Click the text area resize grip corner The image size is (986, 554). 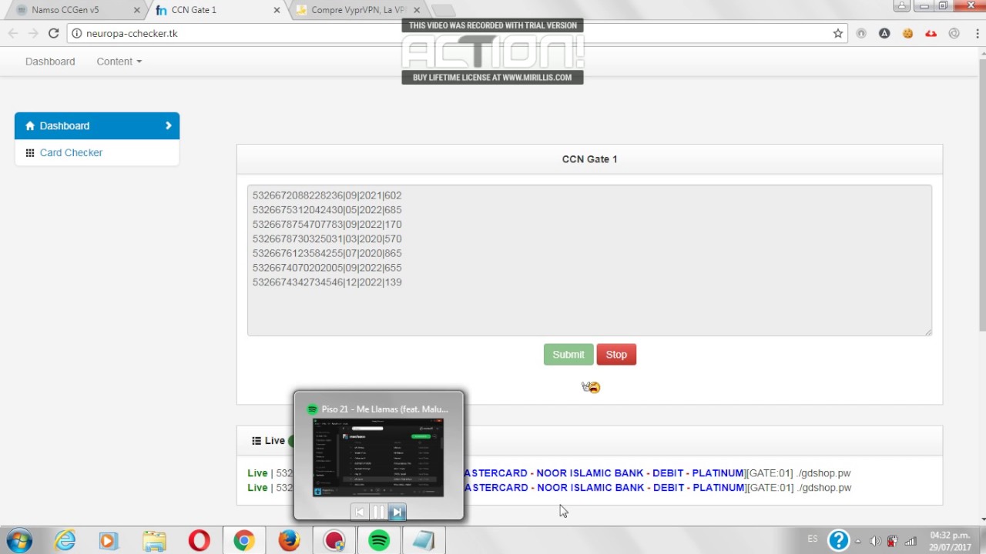point(927,332)
